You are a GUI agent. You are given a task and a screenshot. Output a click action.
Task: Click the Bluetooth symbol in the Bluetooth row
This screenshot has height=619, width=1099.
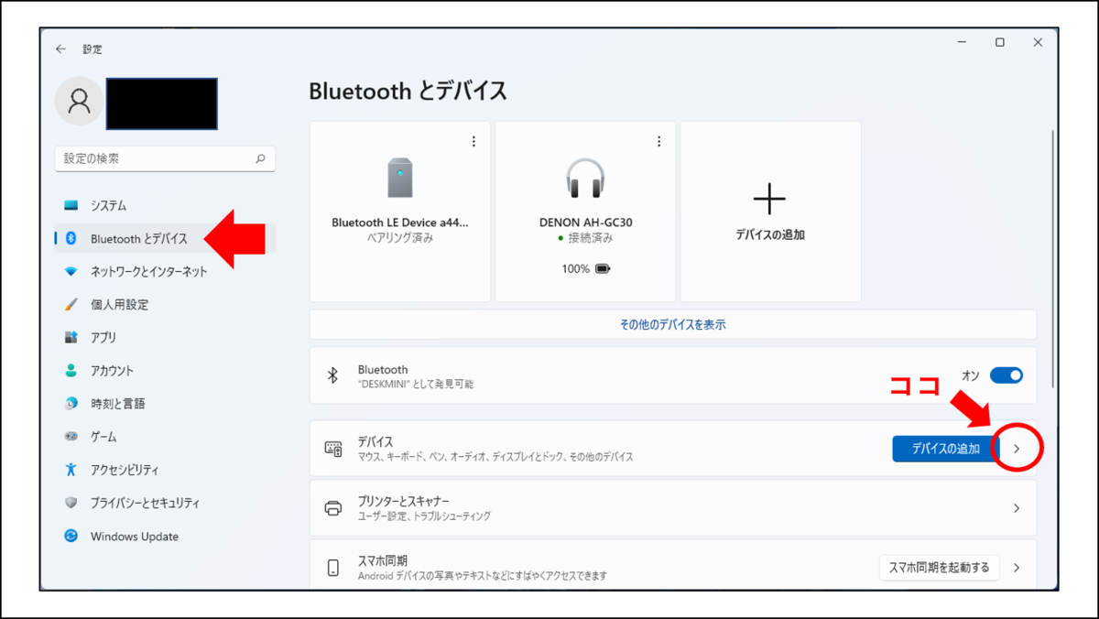coord(333,375)
